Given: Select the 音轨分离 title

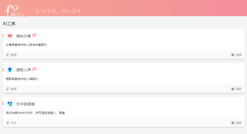Looking at the screenshot, I should [x=23, y=36].
